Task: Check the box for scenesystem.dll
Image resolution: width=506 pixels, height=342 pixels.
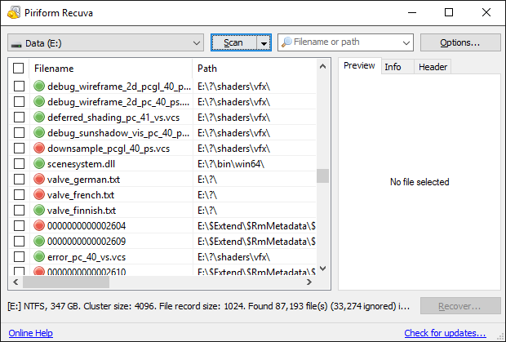Action: pos(19,163)
